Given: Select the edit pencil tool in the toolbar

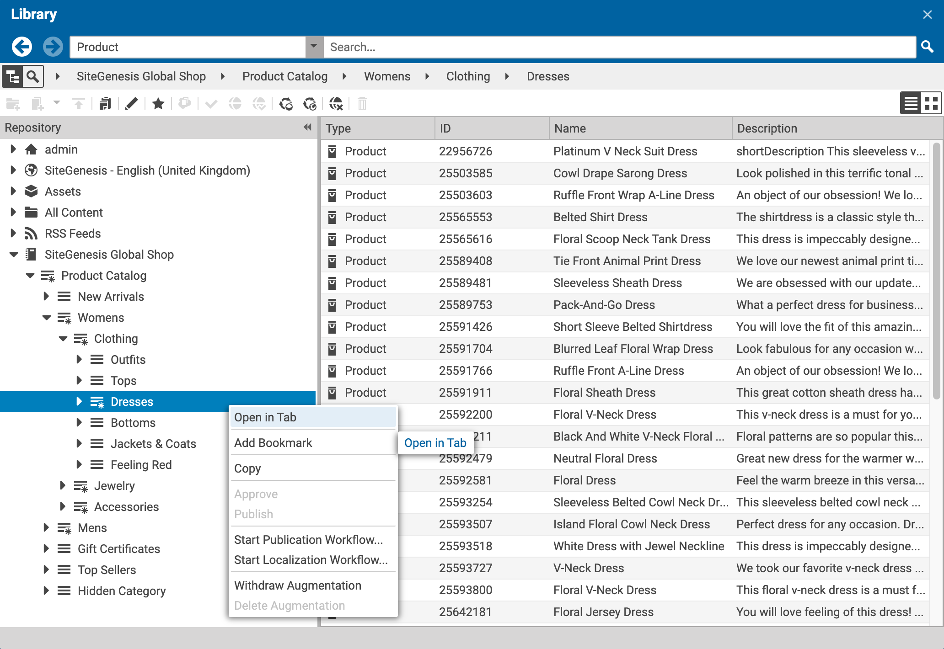Looking at the screenshot, I should pyautogui.click(x=132, y=103).
